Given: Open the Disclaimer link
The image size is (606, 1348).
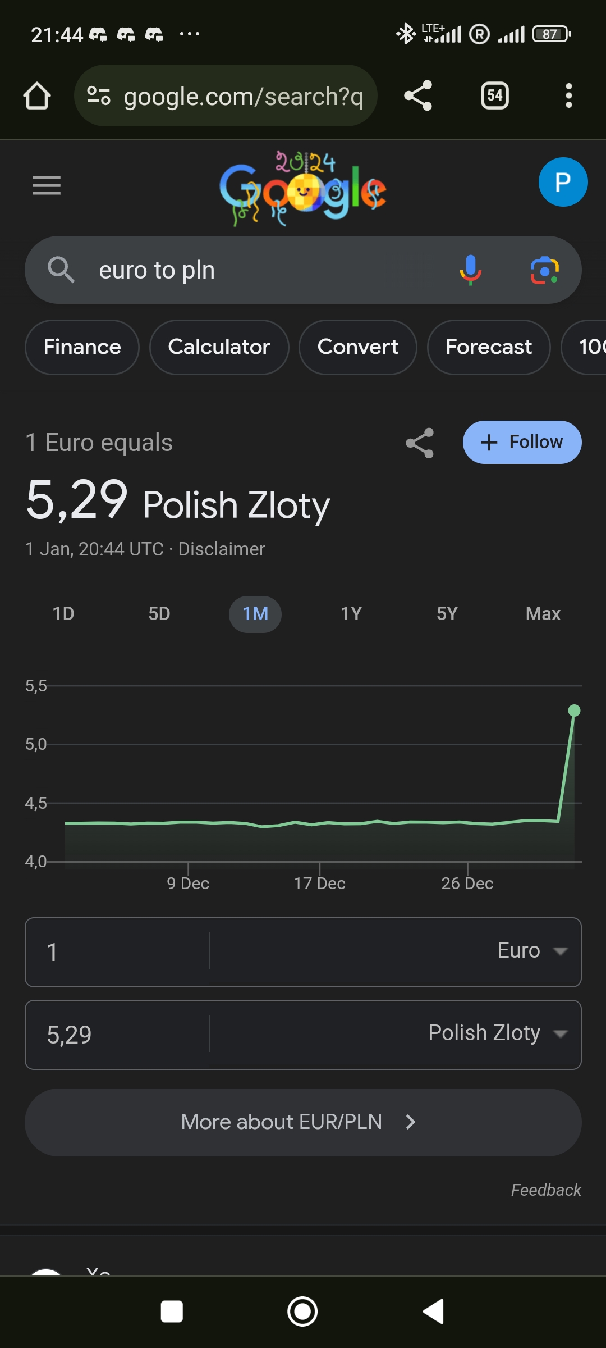Looking at the screenshot, I should [222, 549].
